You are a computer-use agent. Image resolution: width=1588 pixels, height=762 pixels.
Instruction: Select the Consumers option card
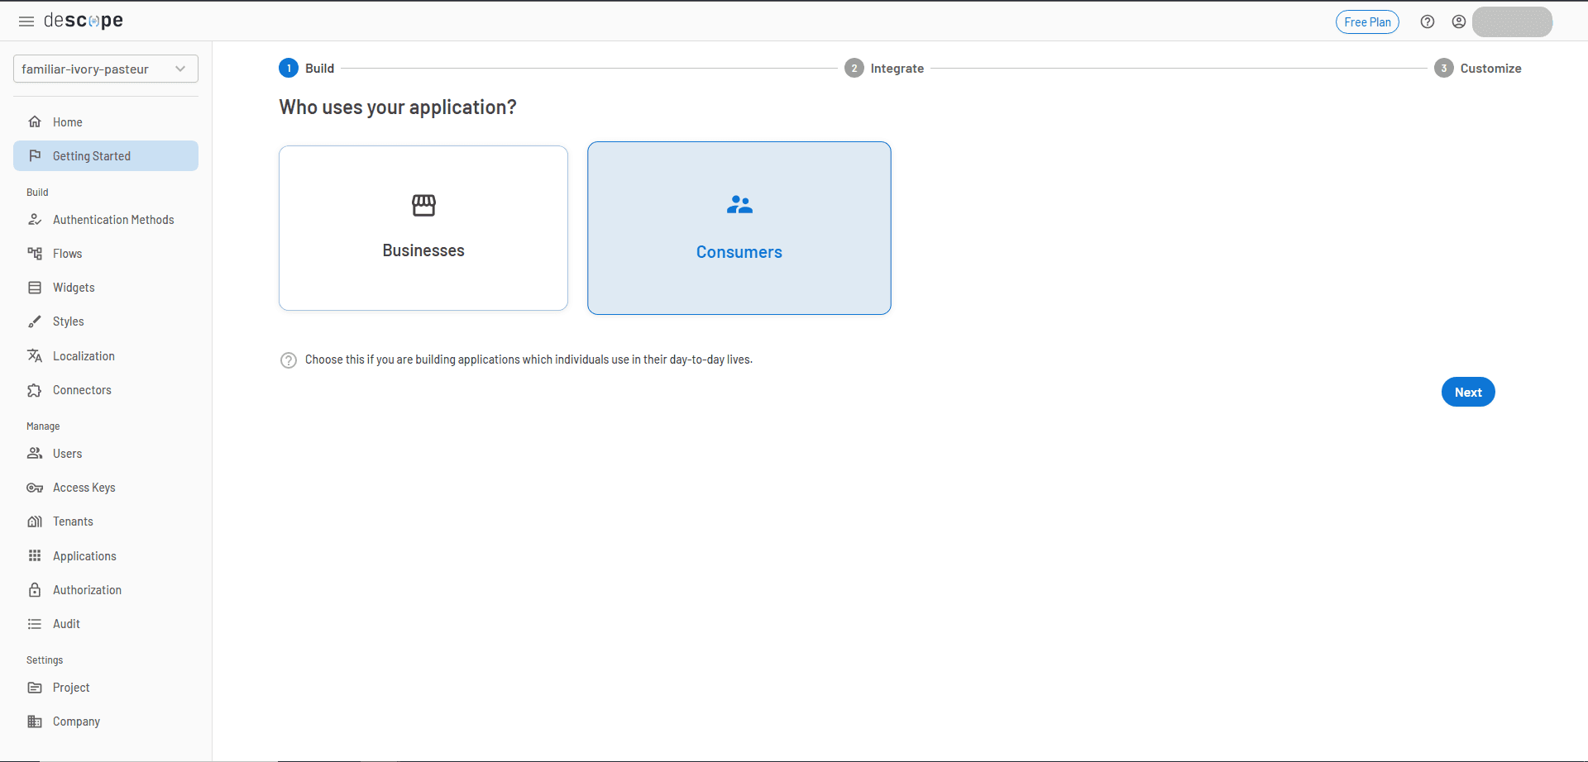click(x=739, y=228)
